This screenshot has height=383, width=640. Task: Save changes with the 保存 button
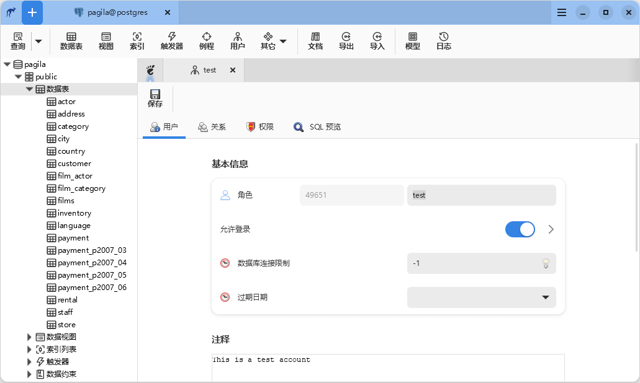click(155, 95)
